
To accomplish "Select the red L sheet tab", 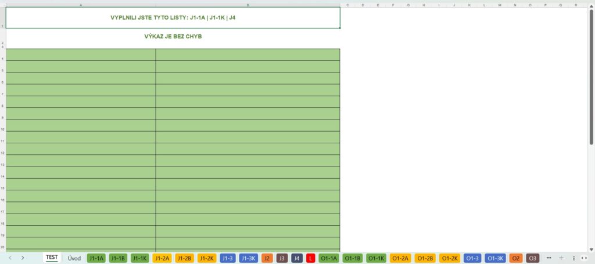I will (311, 258).
